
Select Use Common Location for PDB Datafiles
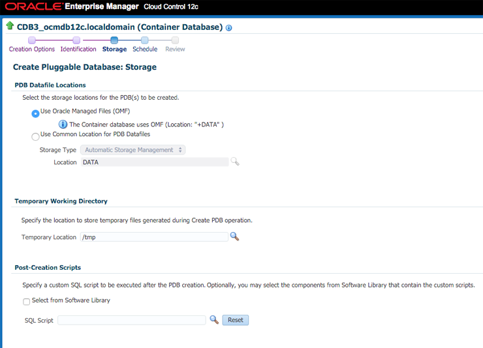(35, 136)
